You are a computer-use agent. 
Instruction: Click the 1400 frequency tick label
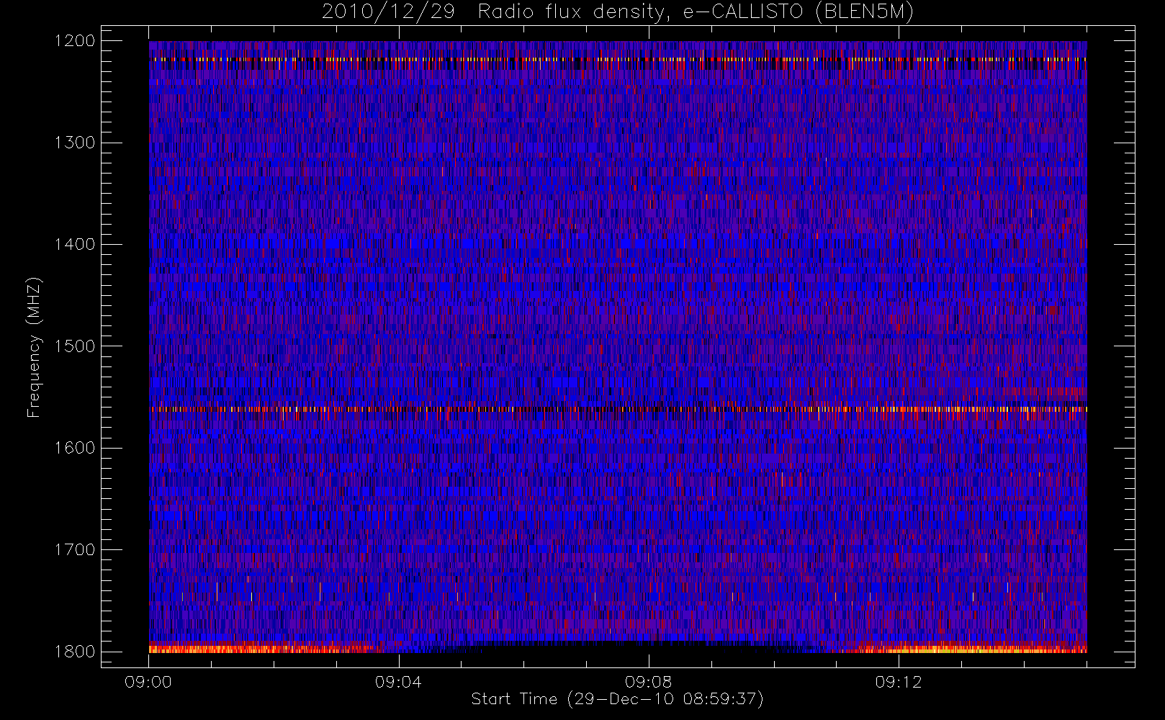pyautogui.click(x=75, y=244)
